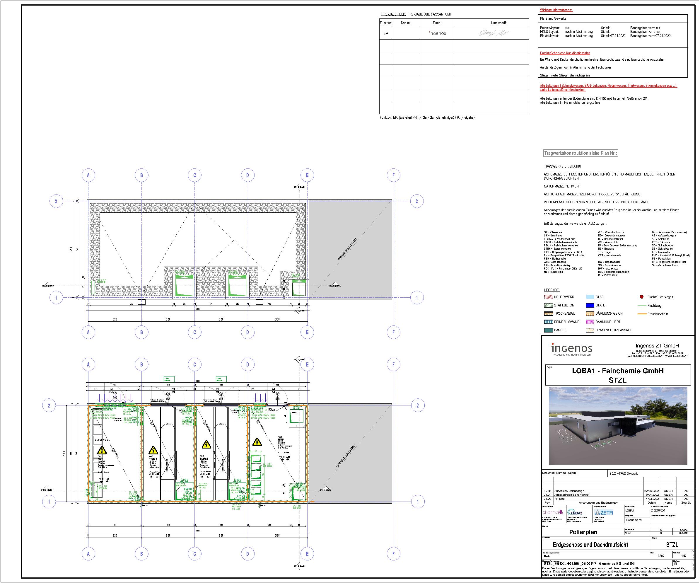Click the Tragwerkskonstruktion siehe Plan Nr. box

coord(580,153)
